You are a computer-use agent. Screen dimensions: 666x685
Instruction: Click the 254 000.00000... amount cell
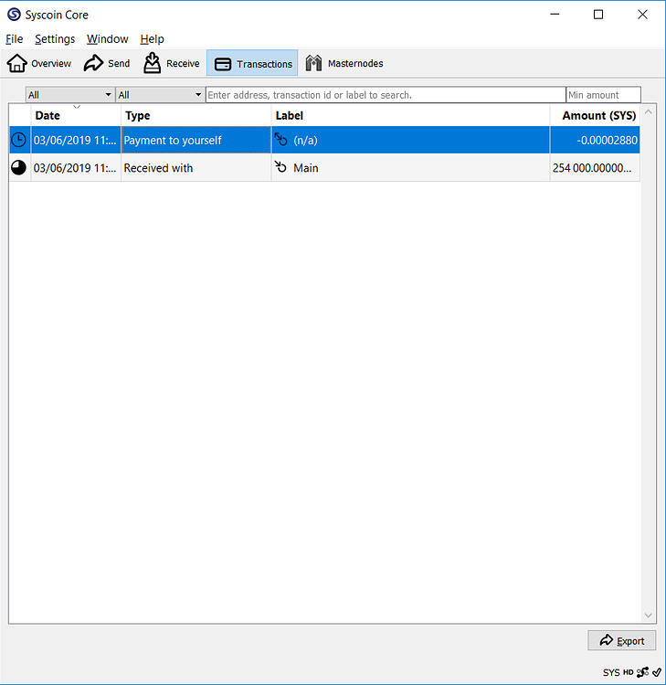point(595,168)
